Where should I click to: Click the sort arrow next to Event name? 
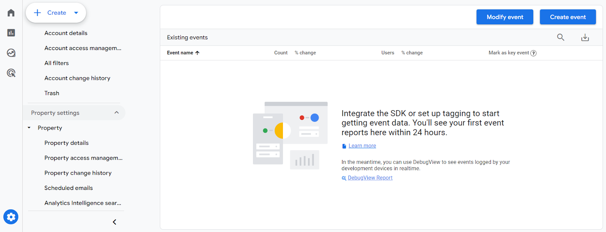coord(197,53)
